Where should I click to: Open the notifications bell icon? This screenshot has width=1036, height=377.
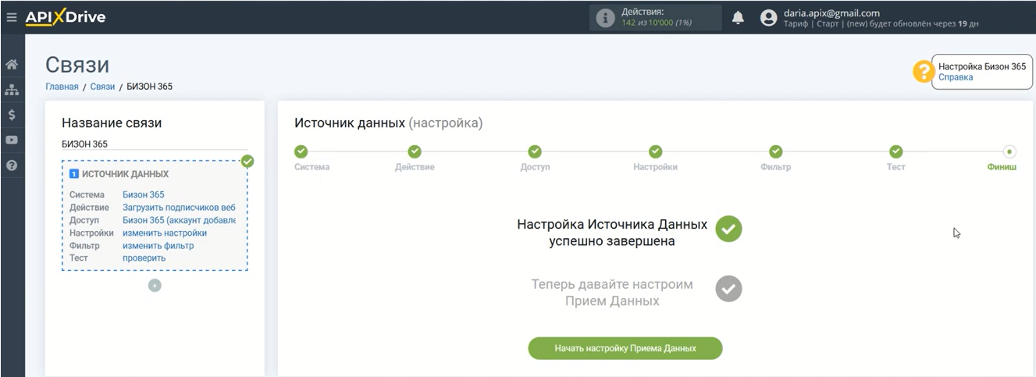738,18
